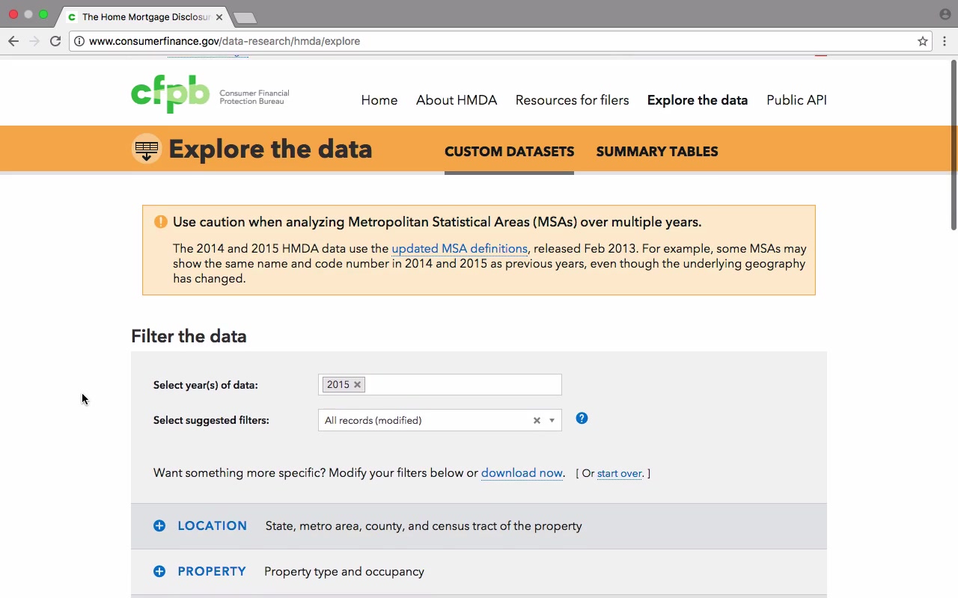Click in the year(s) of data field
The image size is (958, 598).
point(464,384)
